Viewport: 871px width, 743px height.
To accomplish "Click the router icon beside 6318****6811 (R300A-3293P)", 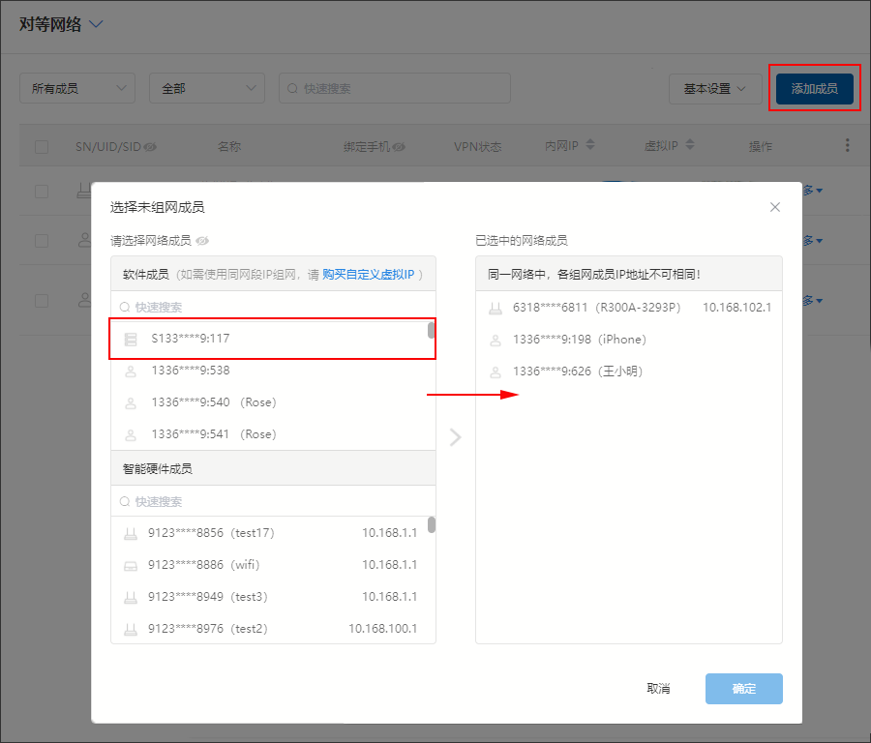I will (x=496, y=309).
